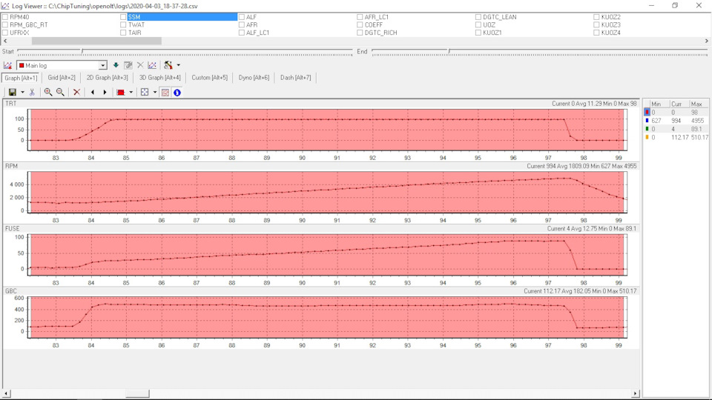
Task: Click the RPM graph title label
Action: tap(11, 166)
